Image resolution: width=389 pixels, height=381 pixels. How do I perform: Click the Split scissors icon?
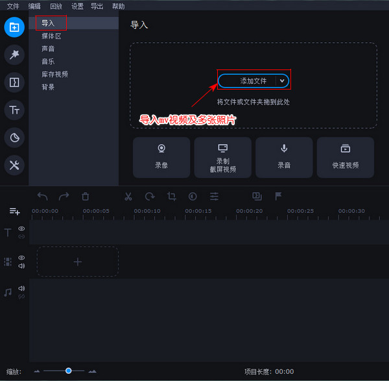point(128,197)
